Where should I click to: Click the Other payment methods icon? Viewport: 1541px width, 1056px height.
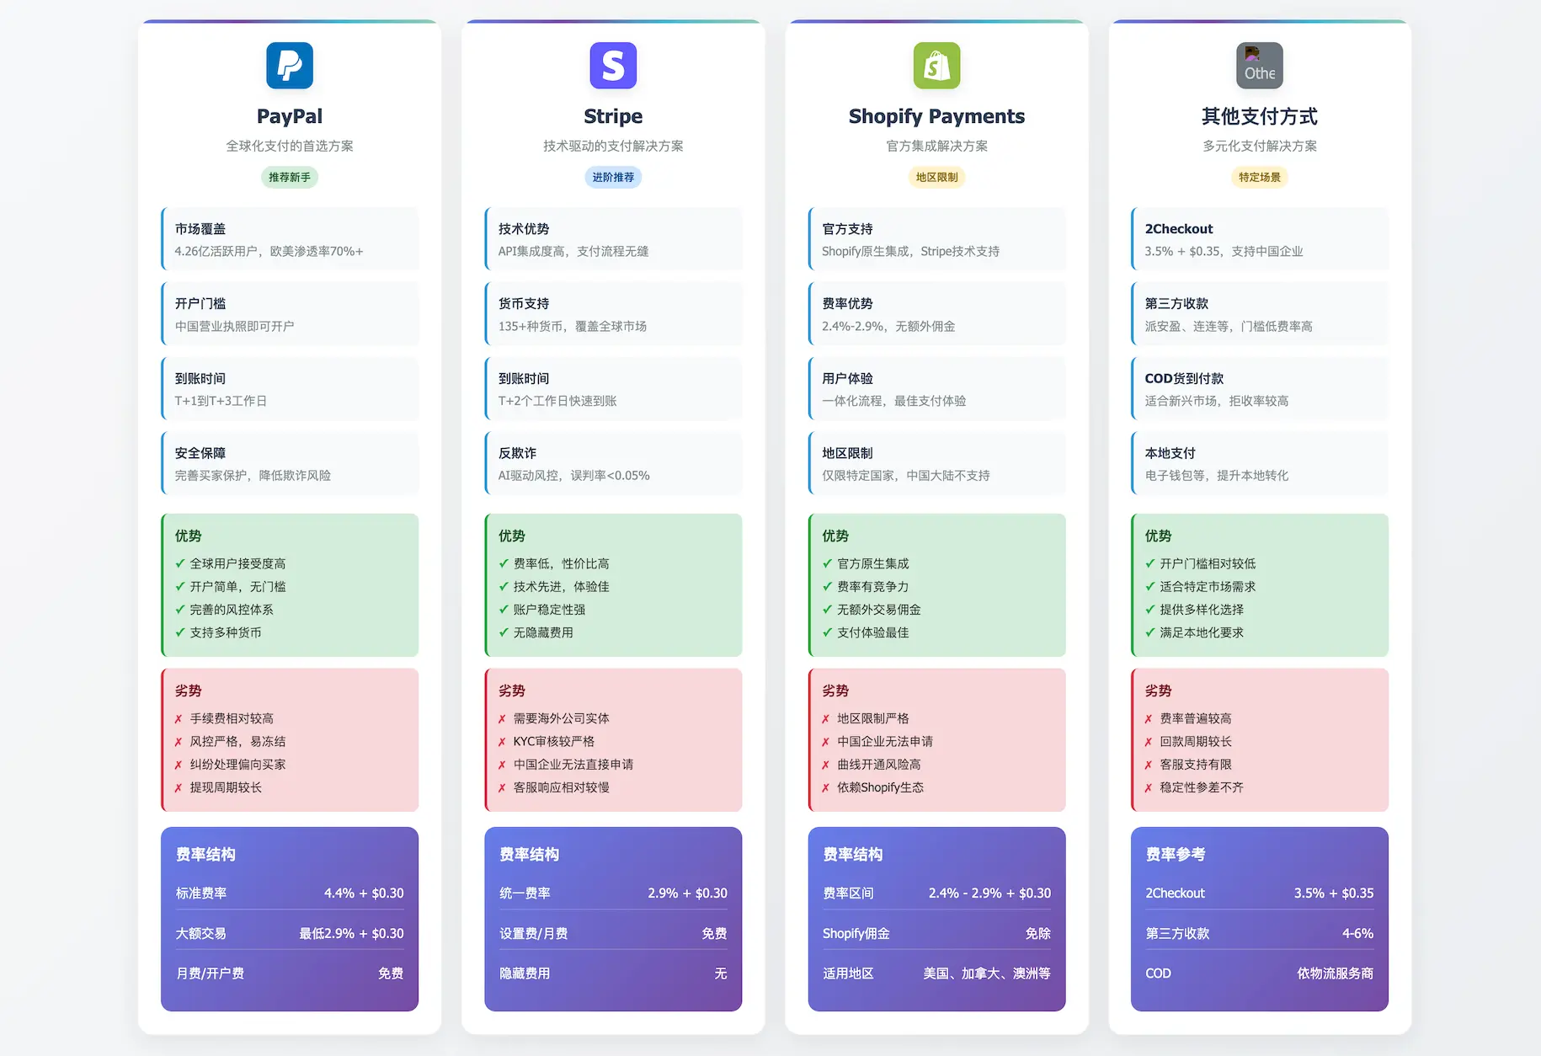pos(1260,66)
